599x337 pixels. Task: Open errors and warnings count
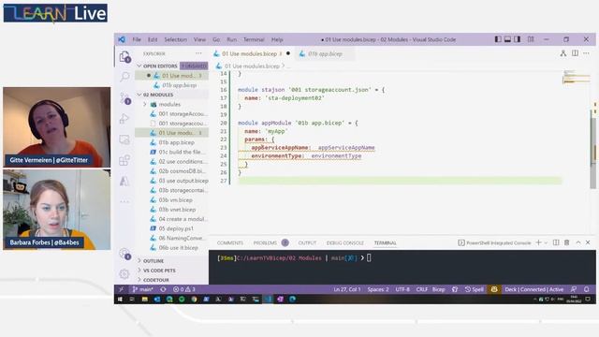coord(184,289)
